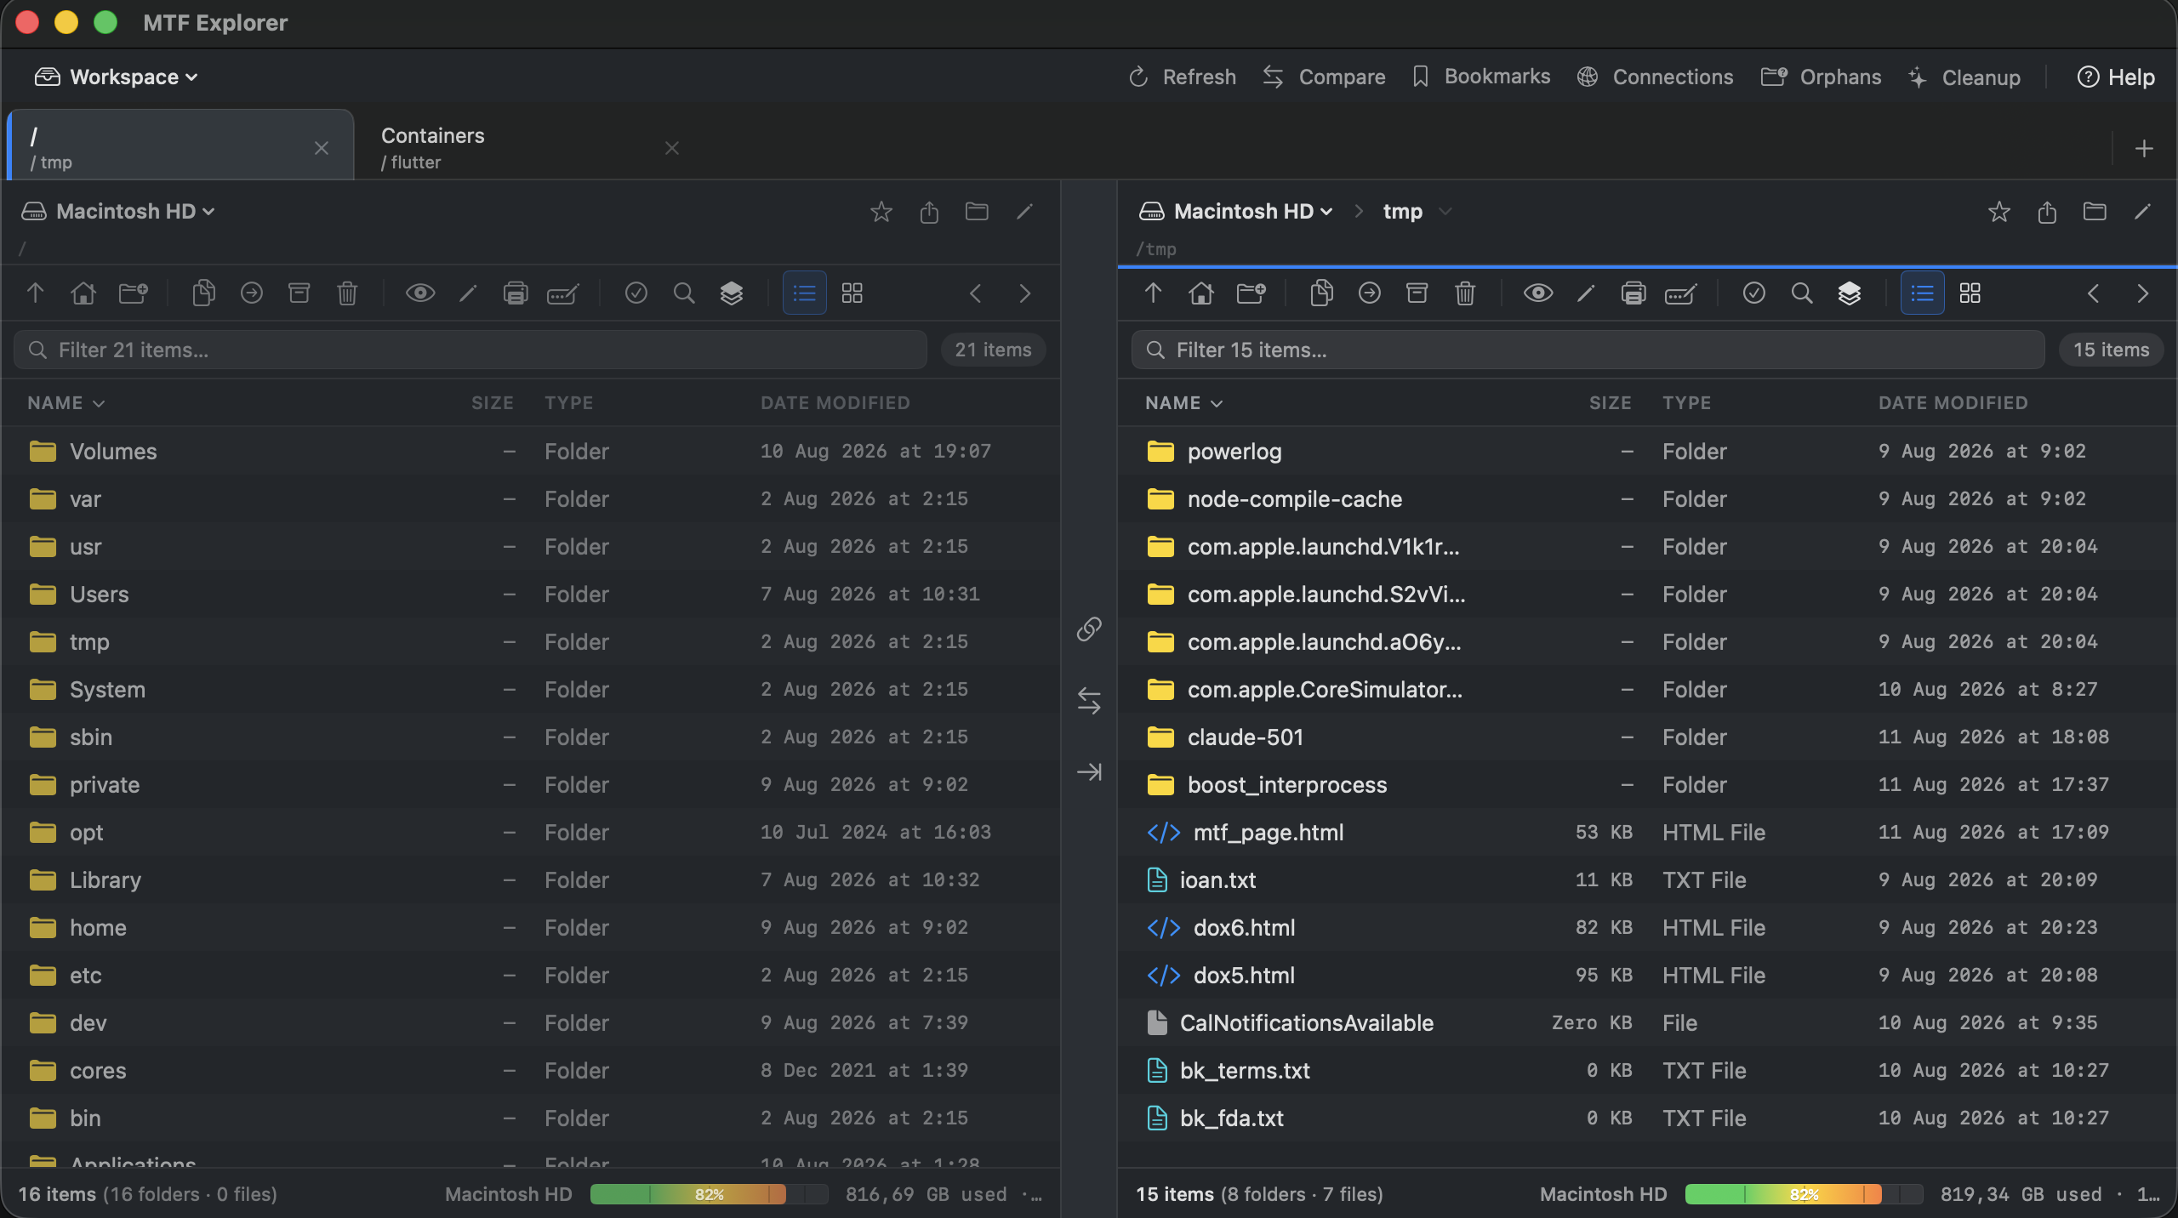
Task: Click the move icon in right pane toolbar
Action: point(1370,293)
